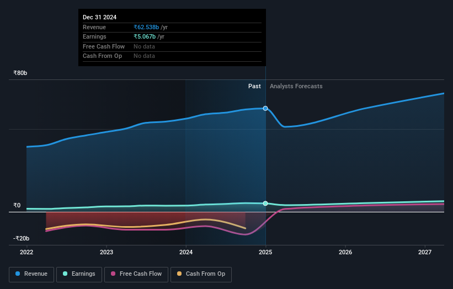
Task: Click the 2023 x-axis label
Action: [x=106, y=252]
